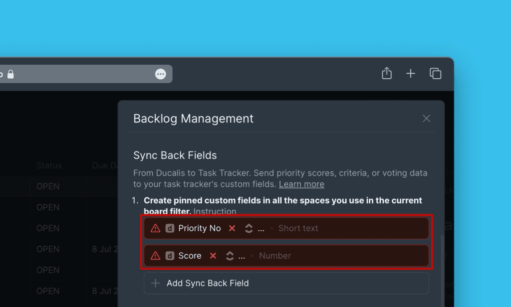Click the lock icon in address bar

coord(10,74)
